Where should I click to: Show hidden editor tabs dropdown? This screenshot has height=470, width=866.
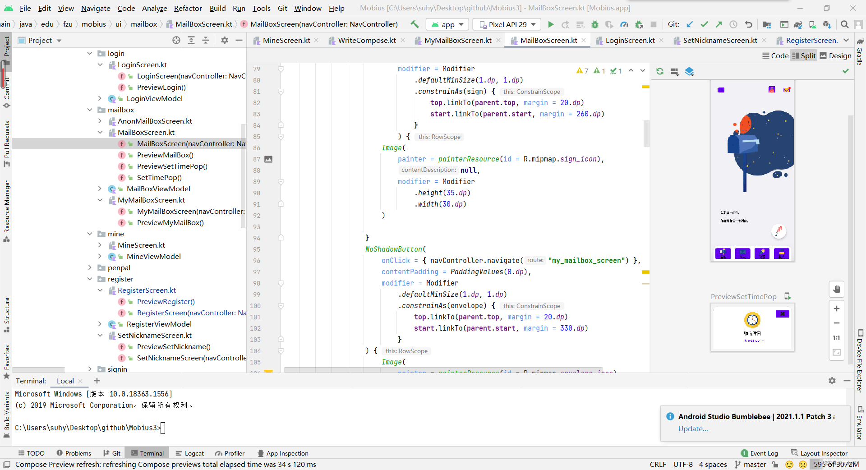click(x=846, y=40)
